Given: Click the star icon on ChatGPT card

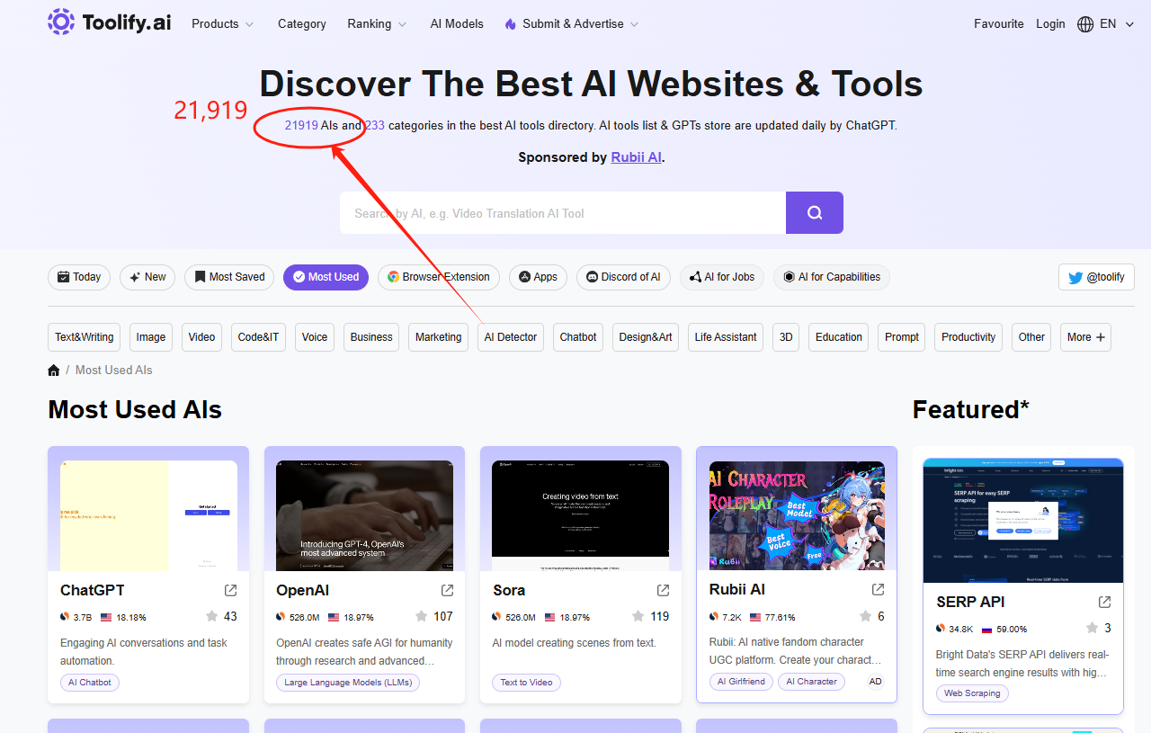Looking at the screenshot, I should pyautogui.click(x=212, y=616).
